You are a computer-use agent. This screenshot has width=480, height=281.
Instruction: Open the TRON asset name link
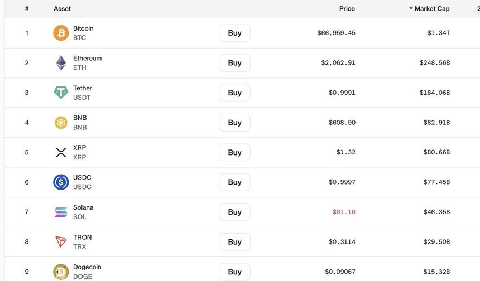coord(82,238)
